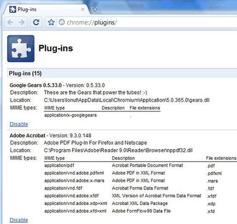Click the forward navigation arrow
Viewport: 237px width, 224px height.
[x=21, y=22]
